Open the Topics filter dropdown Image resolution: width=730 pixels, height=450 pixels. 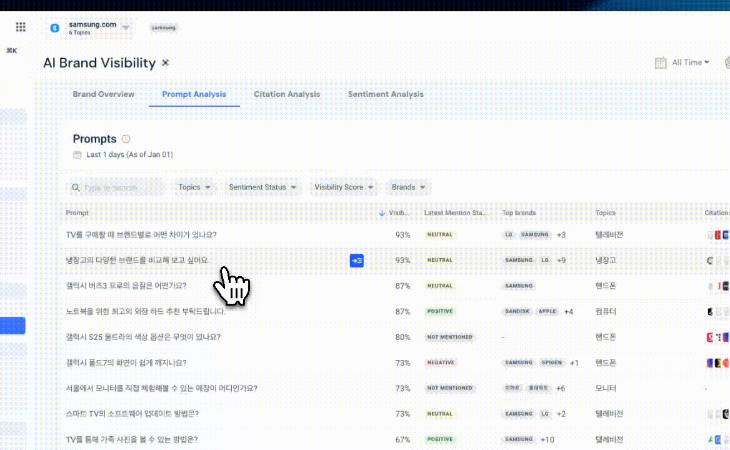pos(194,187)
